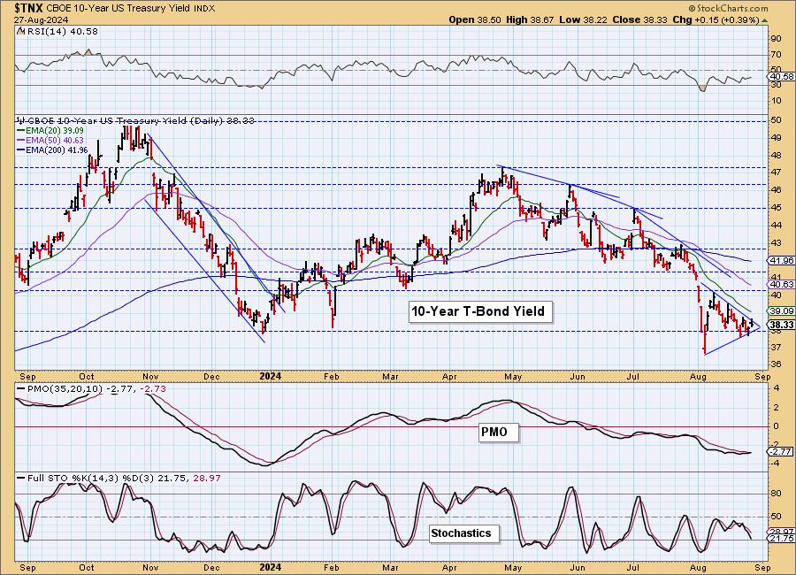Click the RSI(14) 40.58 panel label

coord(61,31)
